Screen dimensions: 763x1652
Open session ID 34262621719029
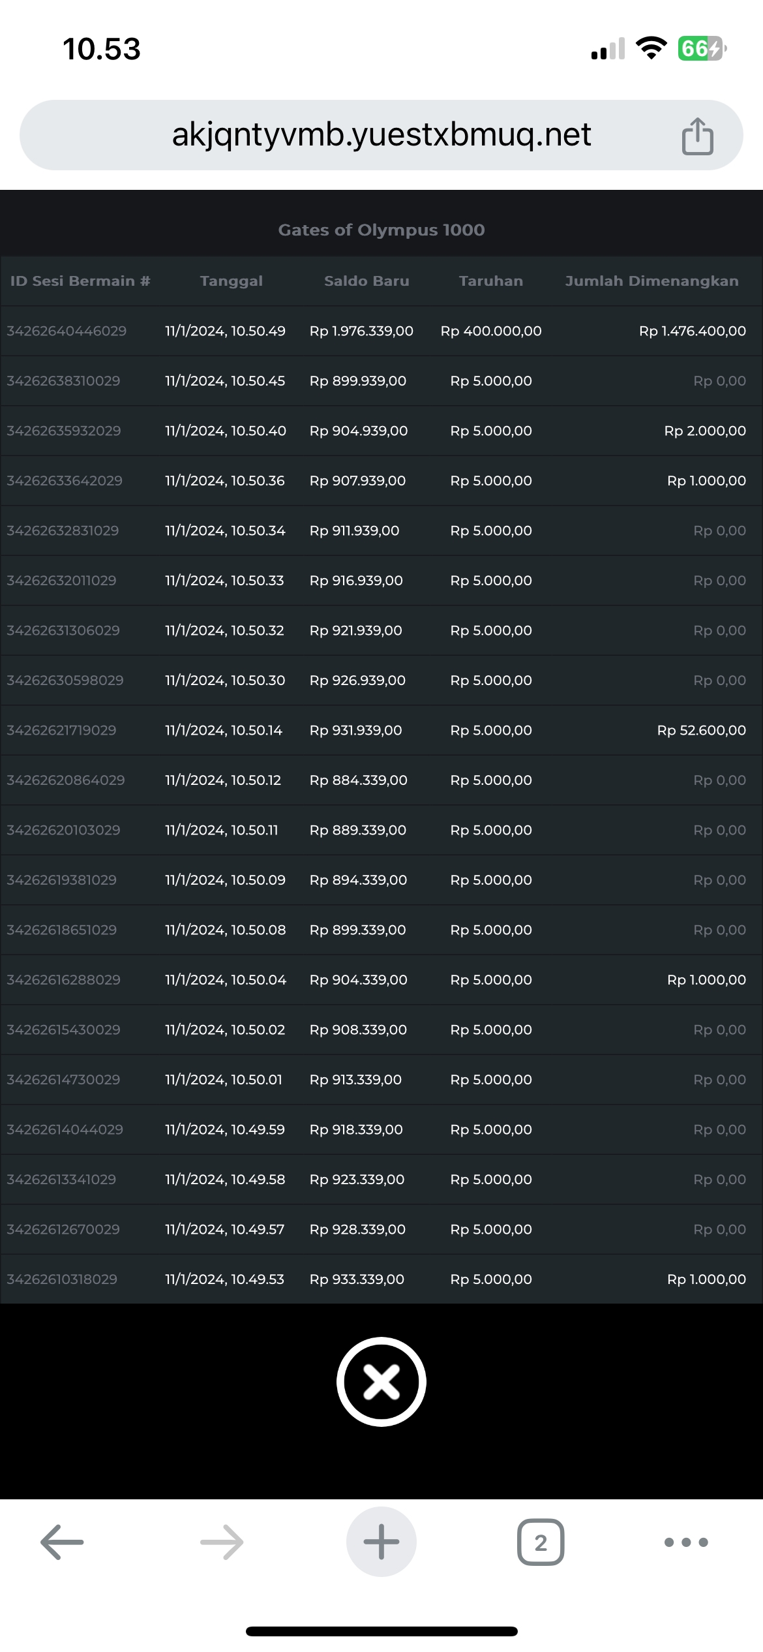point(61,731)
